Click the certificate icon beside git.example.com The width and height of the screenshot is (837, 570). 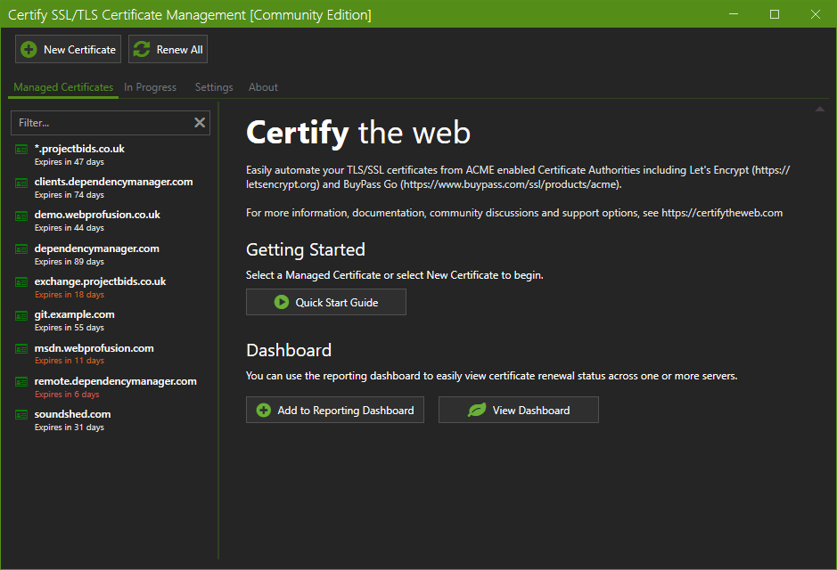(x=22, y=315)
